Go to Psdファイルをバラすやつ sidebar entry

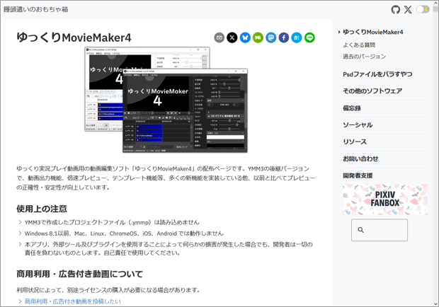point(377,74)
